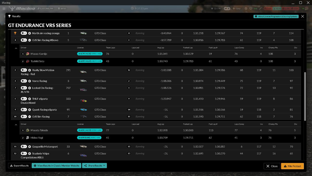Click the team size badge for Gasparilla Motorsport
Viewport: 312px width, 176px height.
[24, 147]
